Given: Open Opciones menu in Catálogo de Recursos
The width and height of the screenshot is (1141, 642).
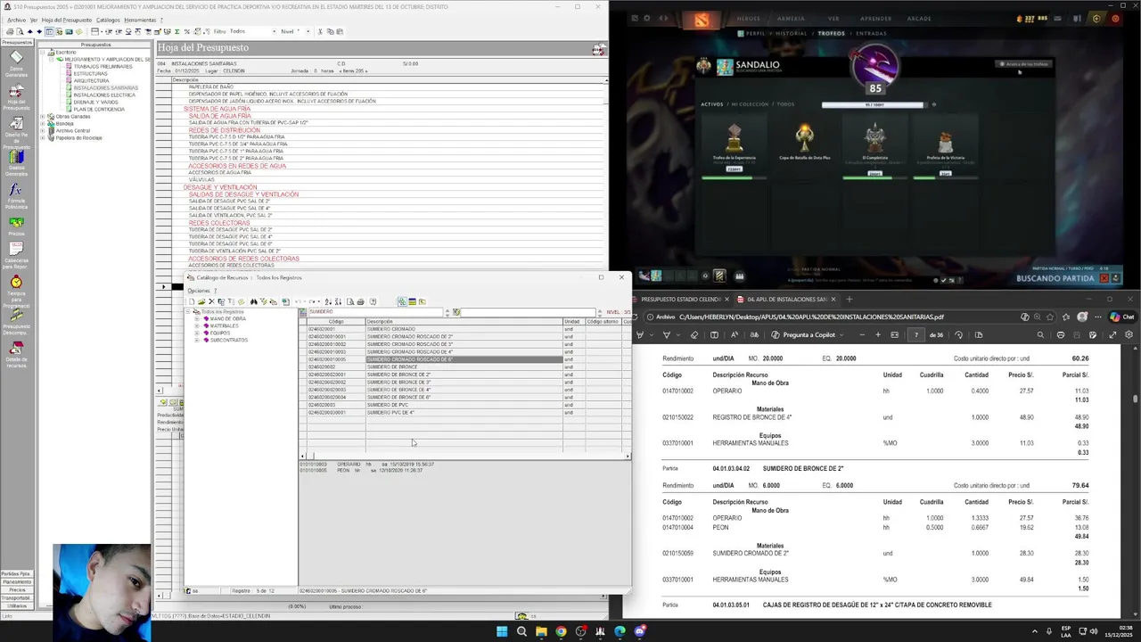Looking at the screenshot, I should (199, 290).
